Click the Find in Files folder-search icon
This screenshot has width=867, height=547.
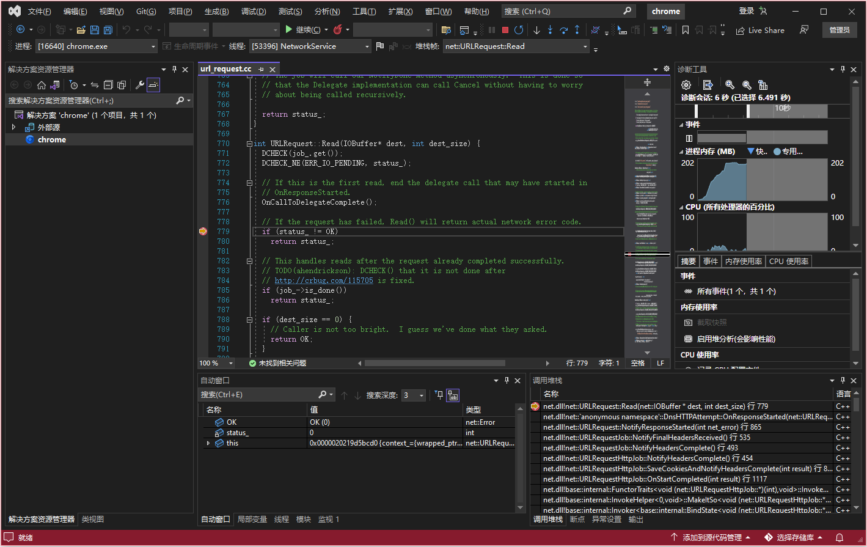(x=446, y=30)
